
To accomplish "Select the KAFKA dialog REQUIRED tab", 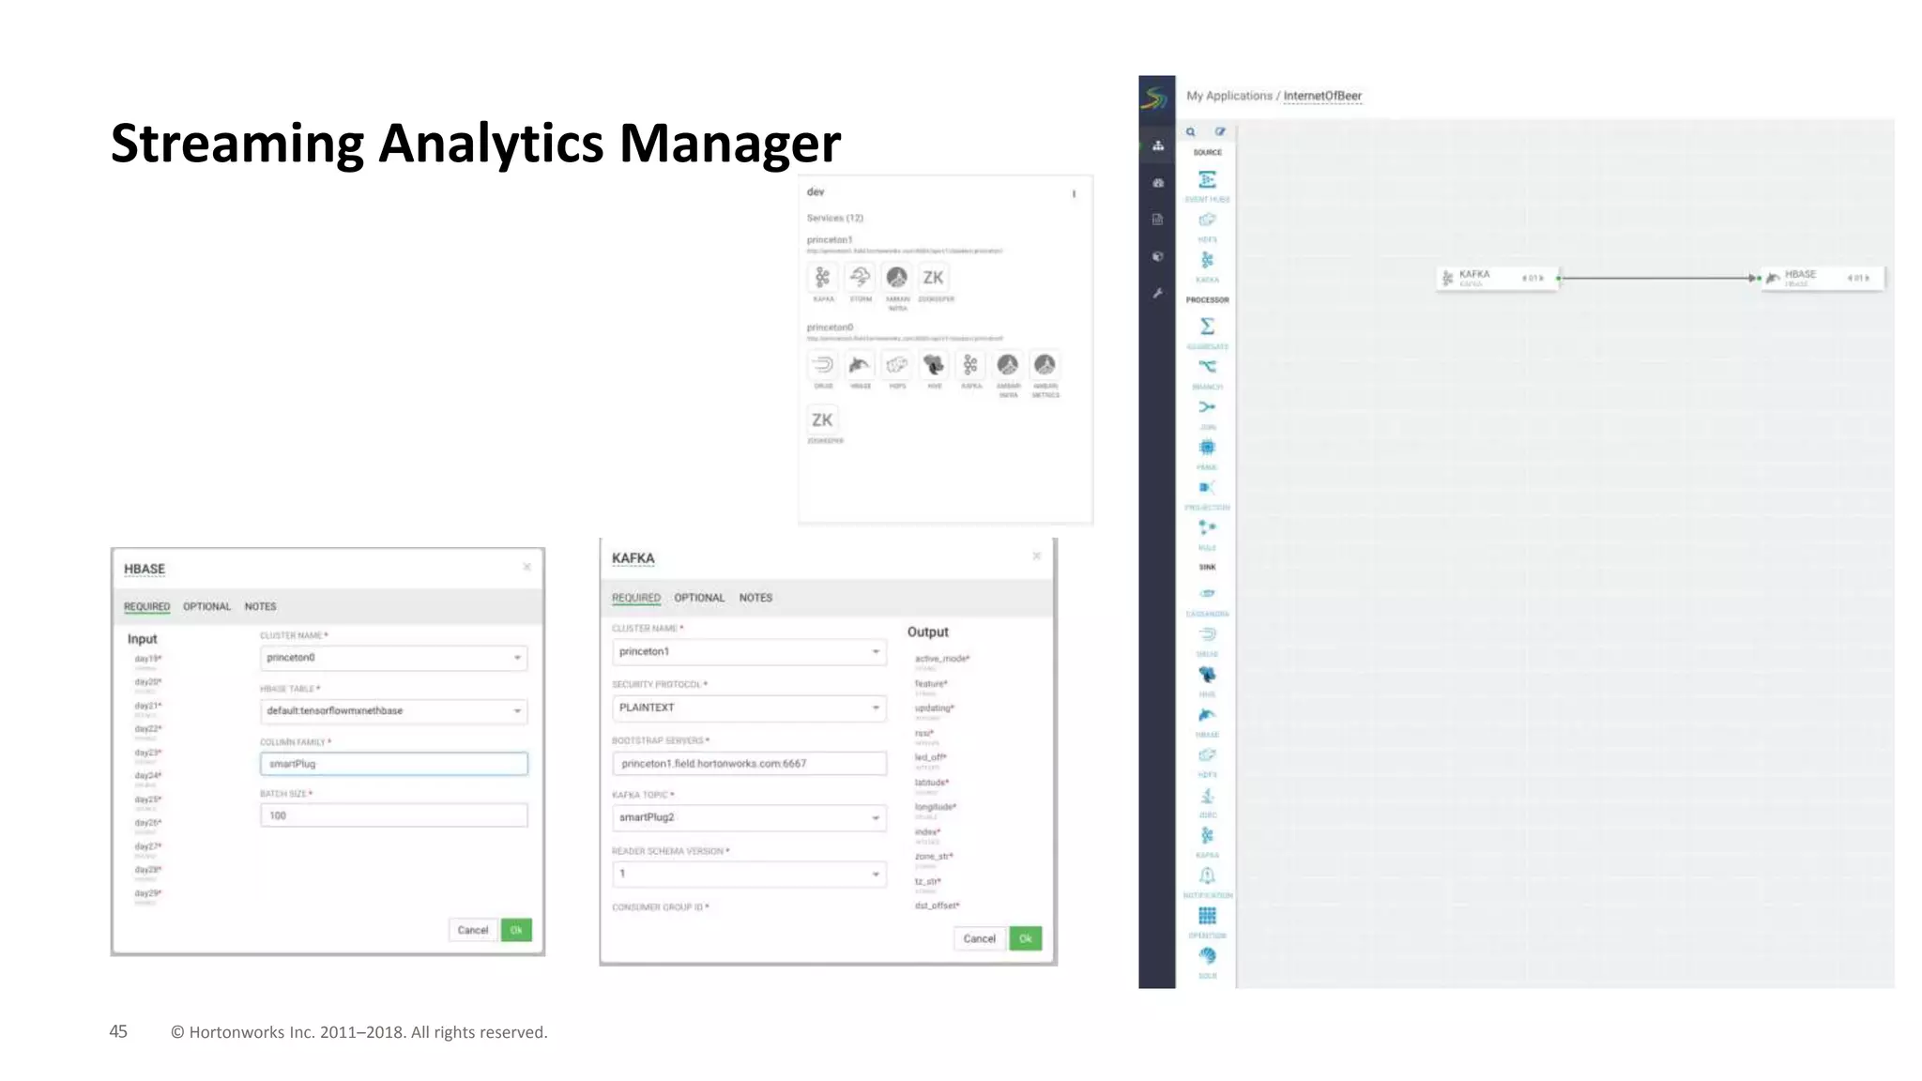I will click(636, 598).
